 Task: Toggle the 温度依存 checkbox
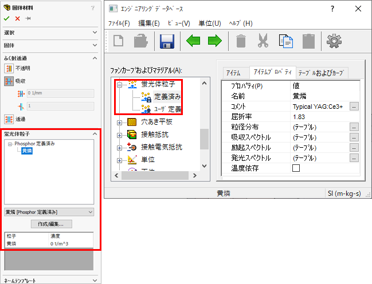pyautogui.click(x=296, y=168)
